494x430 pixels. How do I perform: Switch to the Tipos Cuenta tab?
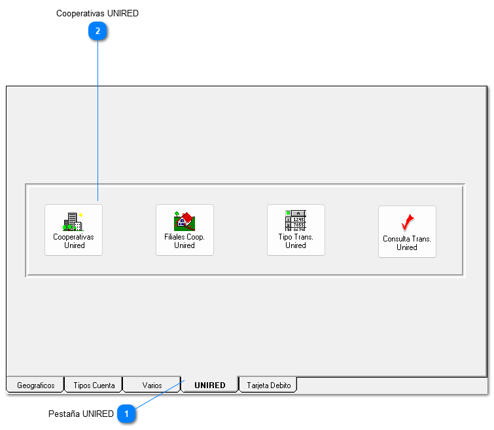(x=94, y=385)
